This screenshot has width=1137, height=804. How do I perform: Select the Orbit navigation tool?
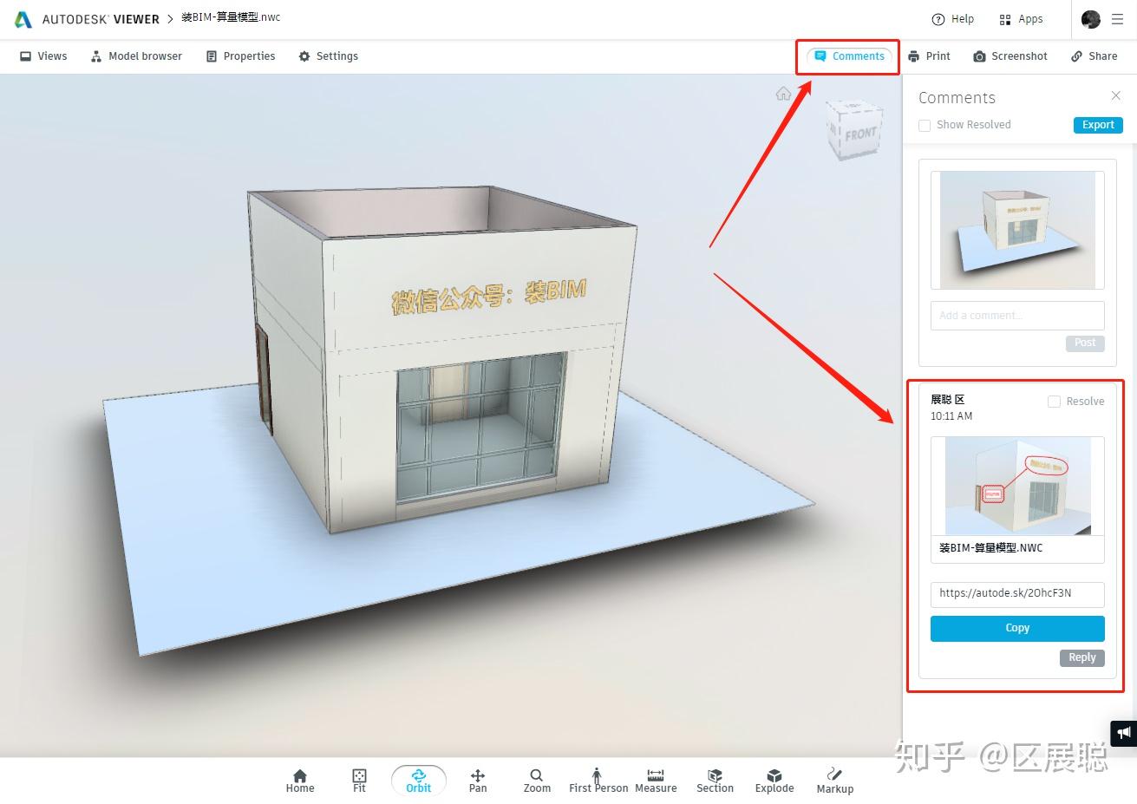click(x=418, y=779)
